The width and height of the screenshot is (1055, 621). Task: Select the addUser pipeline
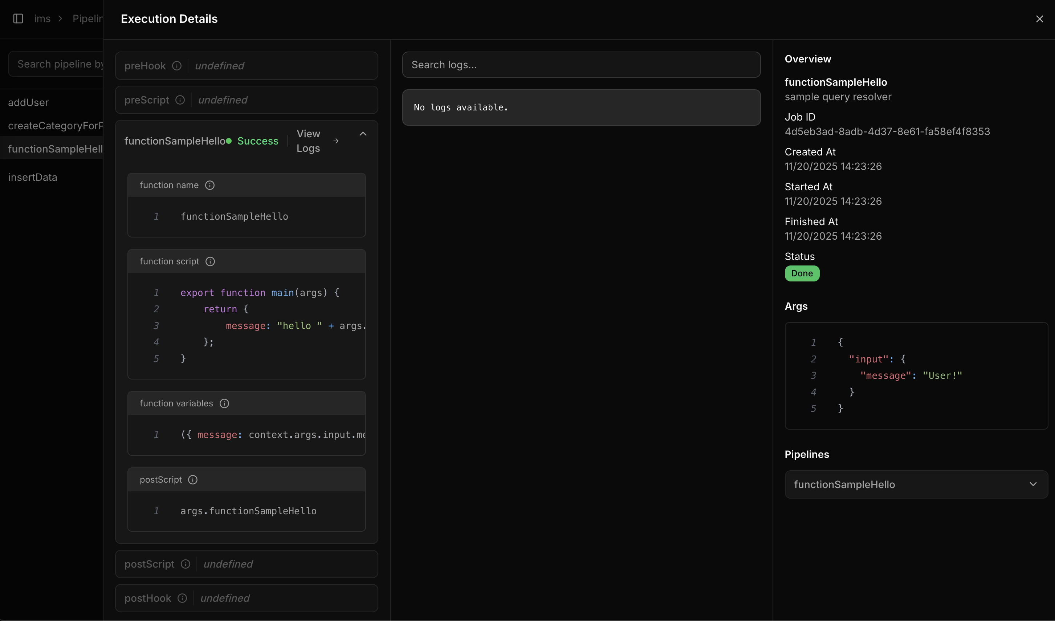point(28,102)
